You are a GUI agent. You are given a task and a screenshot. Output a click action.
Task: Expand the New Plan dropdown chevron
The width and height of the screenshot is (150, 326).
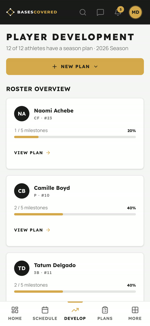(x=96, y=67)
